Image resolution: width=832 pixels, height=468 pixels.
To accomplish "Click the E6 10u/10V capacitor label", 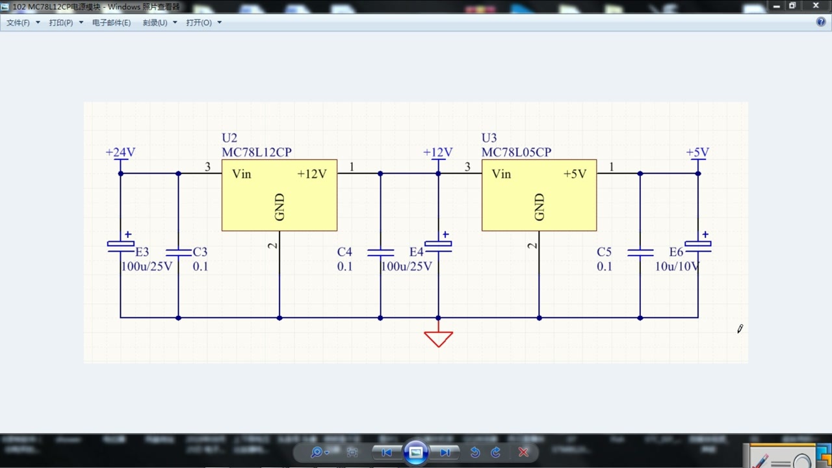I will point(677,259).
